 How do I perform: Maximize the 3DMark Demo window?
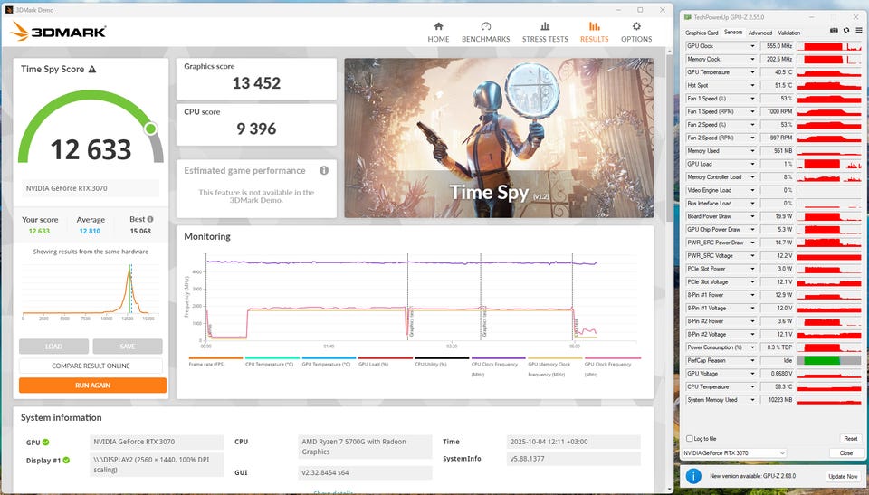tap(640, 9)
